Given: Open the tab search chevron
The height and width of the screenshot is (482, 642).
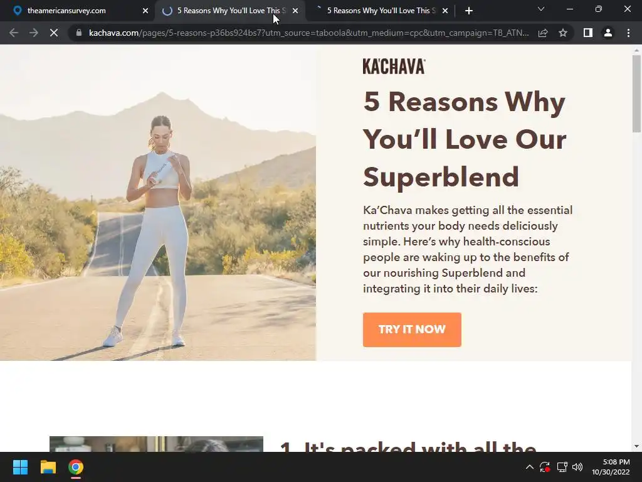Looking at the screenshot, I should tap(541, 9).
